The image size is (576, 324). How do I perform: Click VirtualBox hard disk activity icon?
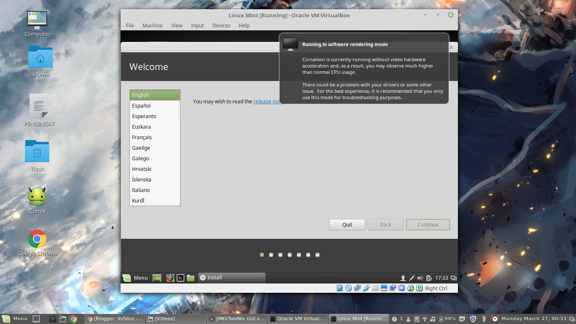pos(340,288)
